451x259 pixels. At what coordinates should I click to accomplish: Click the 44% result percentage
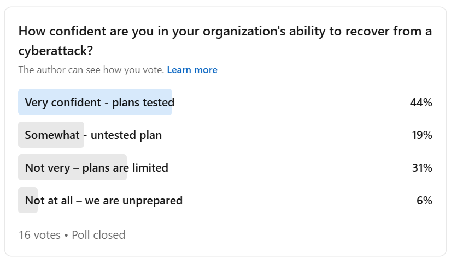pyautogui.click(x=421, y=103)
